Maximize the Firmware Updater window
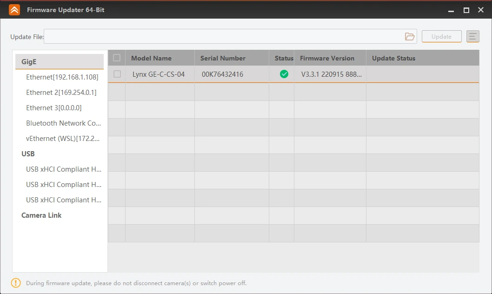 pyautogui.click(x=466, y=10)
